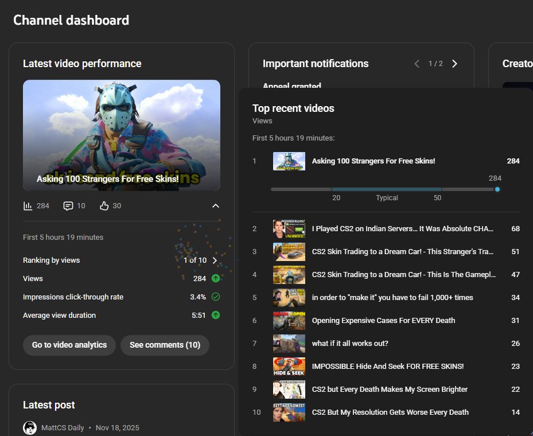Click the comments speech bubble icon
This screenshot has width=533, height=436.
coord(69,205)
